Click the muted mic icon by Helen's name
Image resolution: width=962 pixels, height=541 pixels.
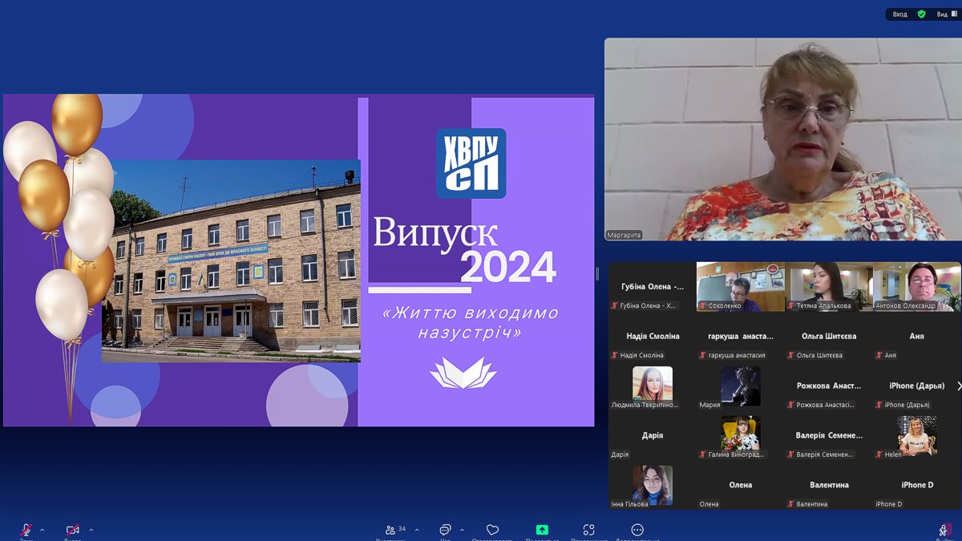click(x=879, y=454)
